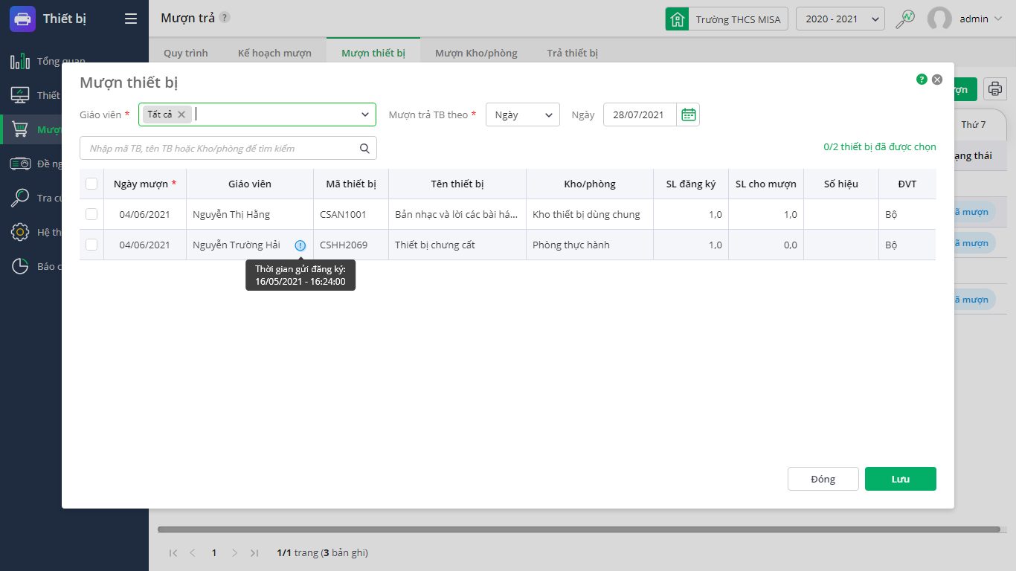Screen dimensions: 1016x571
Task: Click the SL đăng ký column header
Action: (x=691, y=184)
